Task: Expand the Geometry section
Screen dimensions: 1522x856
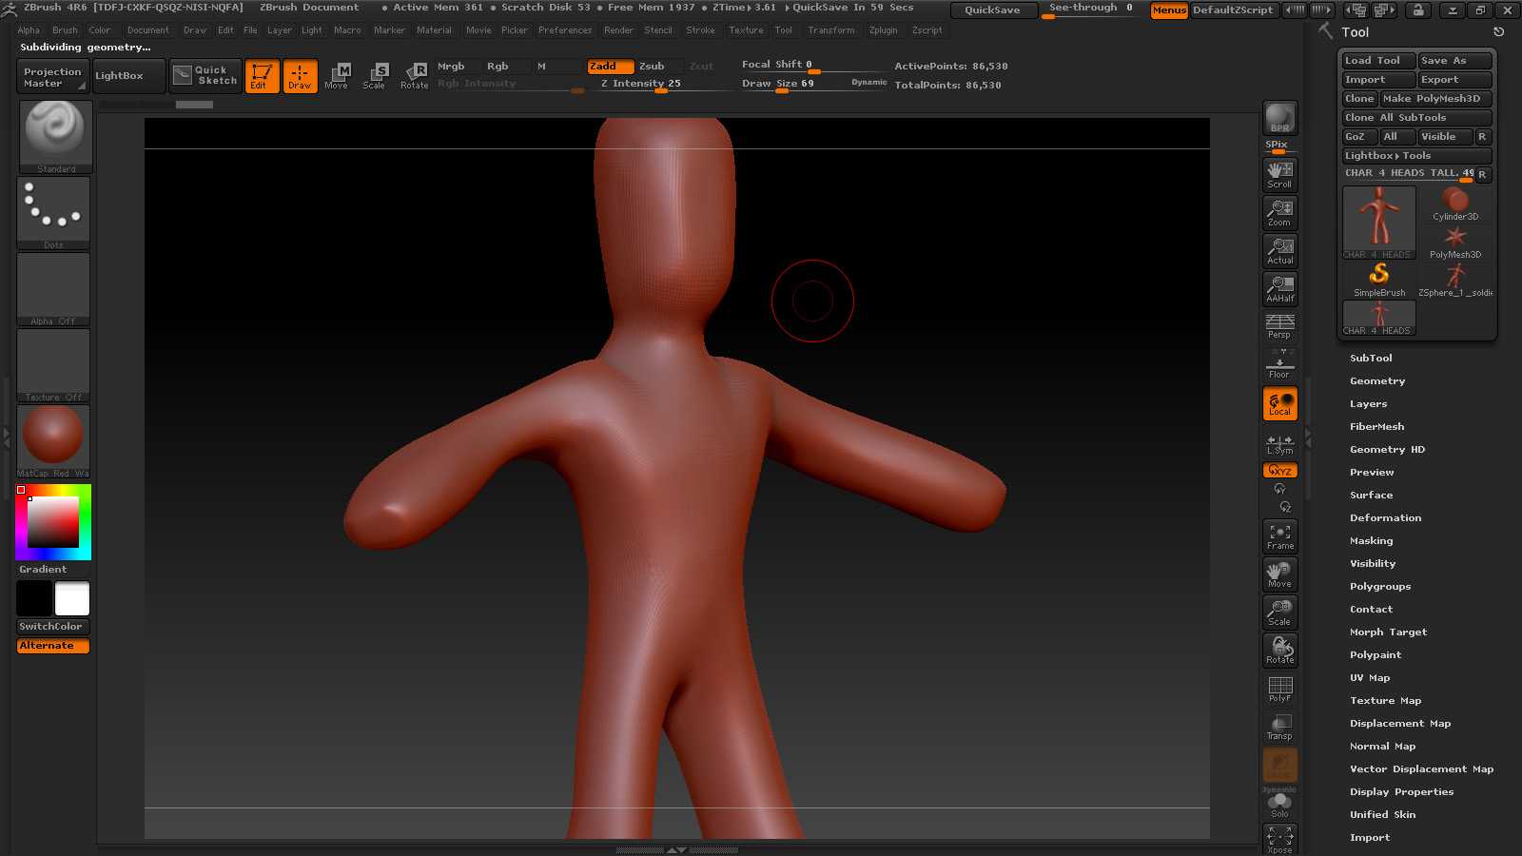Action: point(1377,381)
